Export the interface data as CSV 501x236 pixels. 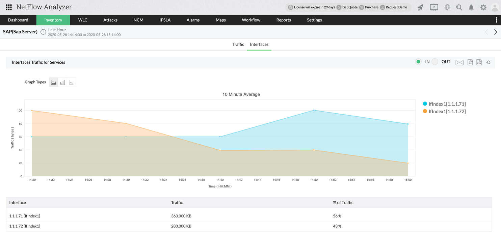pyautogui.click(x=479, y=62)
